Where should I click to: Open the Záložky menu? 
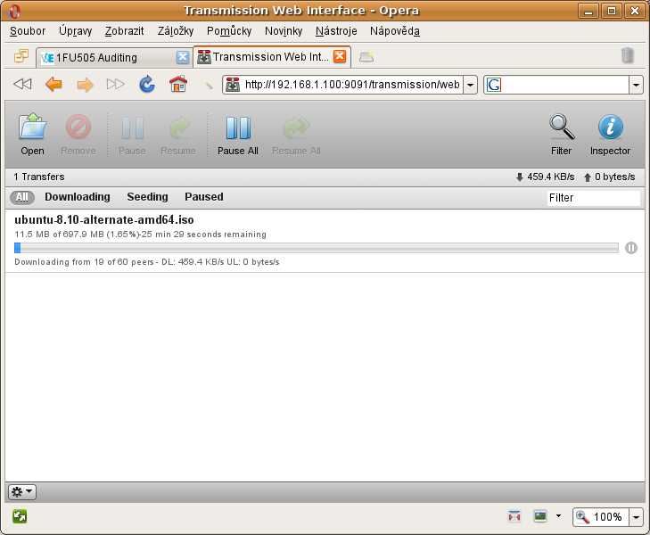pos(176,31)
